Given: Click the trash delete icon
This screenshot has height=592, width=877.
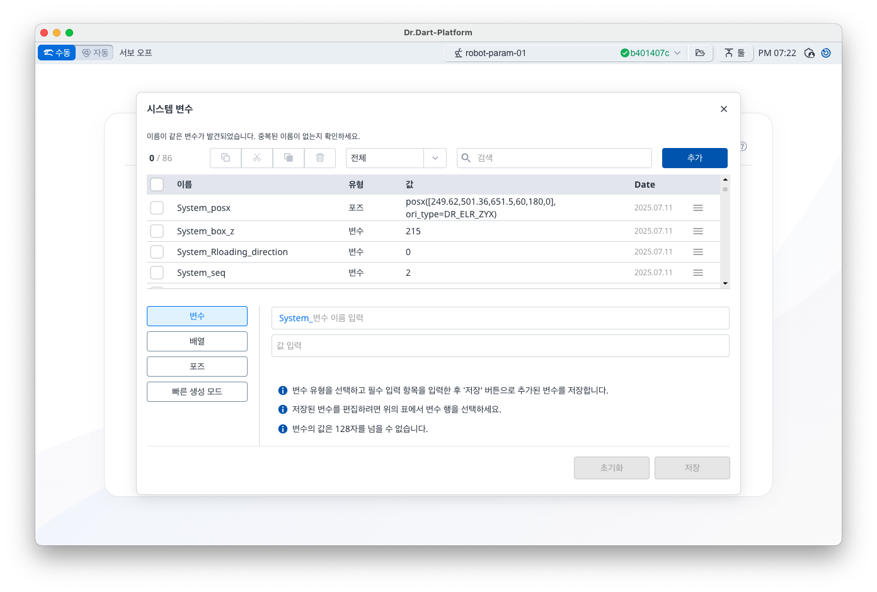Looking at the screenshot, I should (x=320, y=158).
